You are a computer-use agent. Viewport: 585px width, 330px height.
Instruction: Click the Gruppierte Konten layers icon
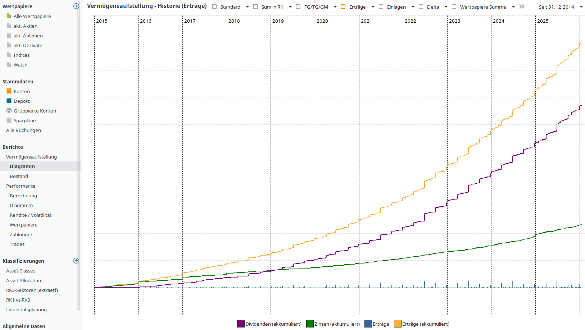click(9, 111)
